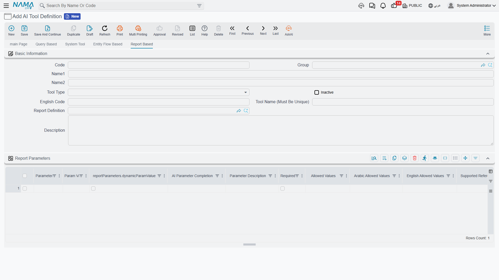Open the More options menu
Viewport: 499px width, 280px height.
pos(487,31)
